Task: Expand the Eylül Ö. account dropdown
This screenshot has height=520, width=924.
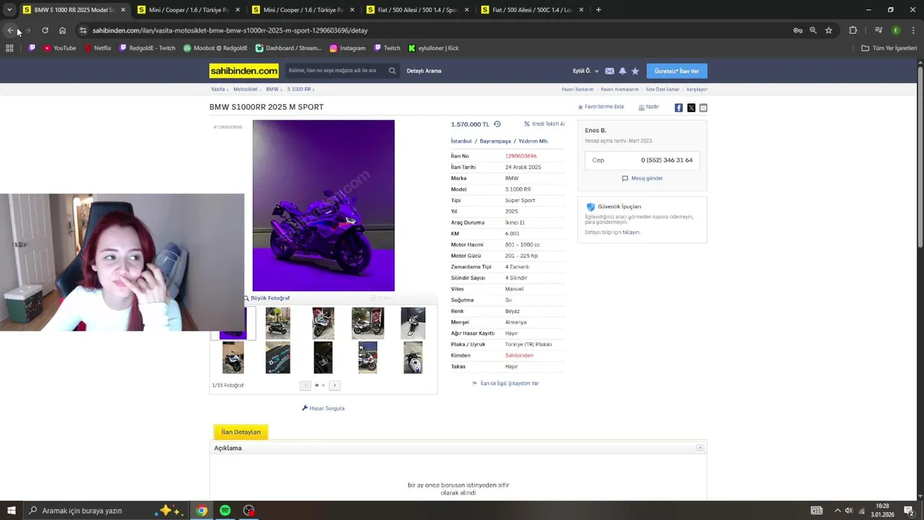Action: click(585, 71)
